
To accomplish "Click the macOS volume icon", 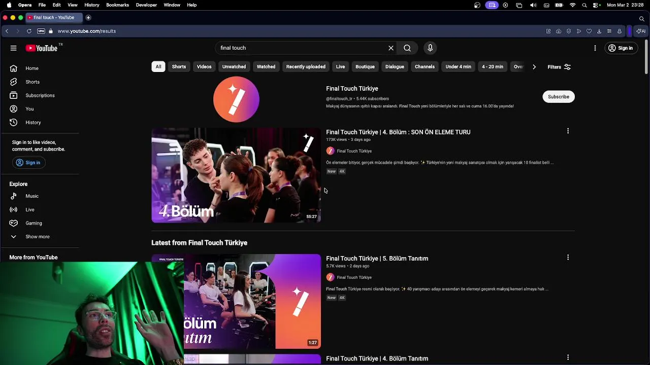I will point(533,5).
